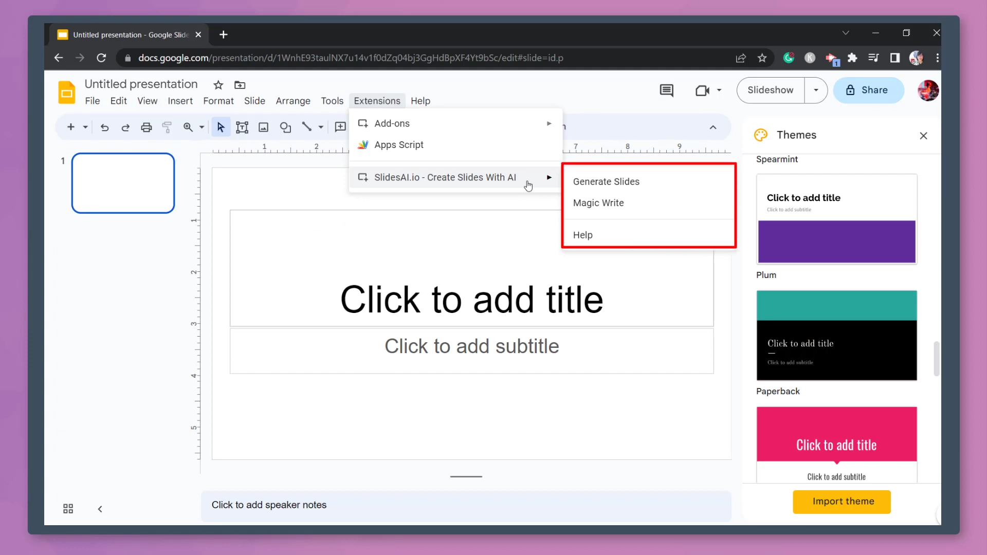This screenshot has width=987, height=555.
Task: Expand the Slideshow options dropdown
Action: coord(816,90)
